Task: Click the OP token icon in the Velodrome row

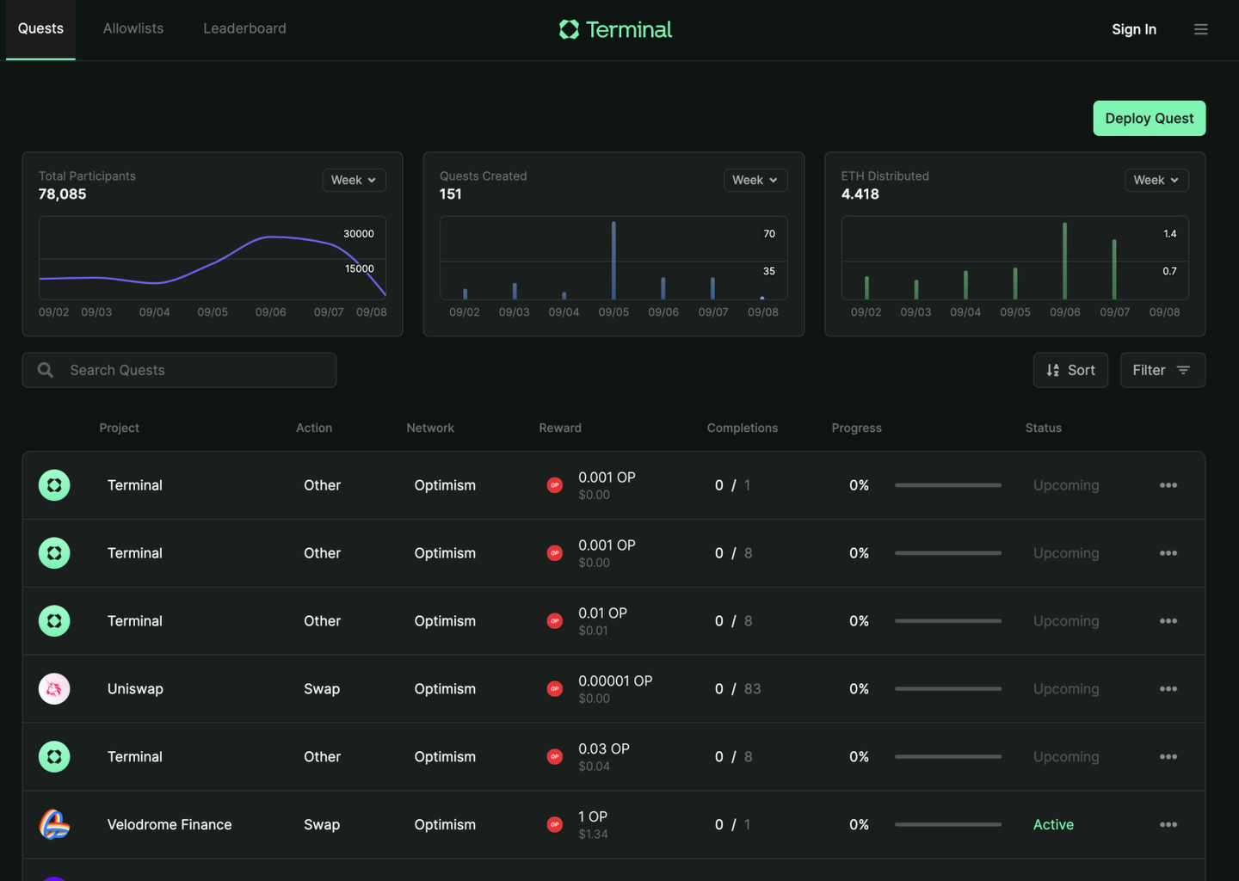Action: click(x=555, y=824)
